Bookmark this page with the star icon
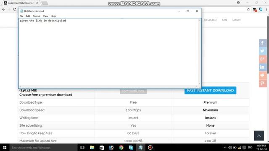The width and height of the screenshot is (269, 151). tap(248, 9)
